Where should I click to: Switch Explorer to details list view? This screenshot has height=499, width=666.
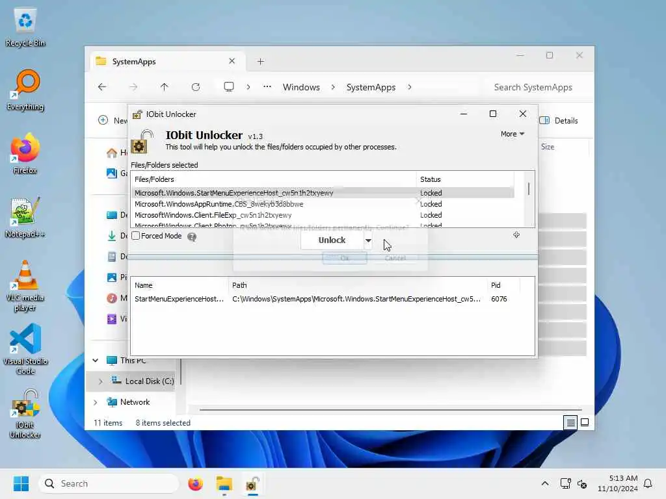[x=570, y=422]
